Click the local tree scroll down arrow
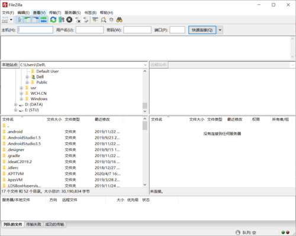Screen dimensions: 296x236 tap(145, 111)
